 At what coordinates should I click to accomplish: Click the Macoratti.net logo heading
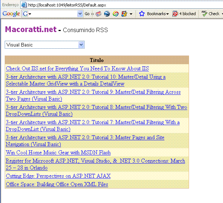(31, 29)
